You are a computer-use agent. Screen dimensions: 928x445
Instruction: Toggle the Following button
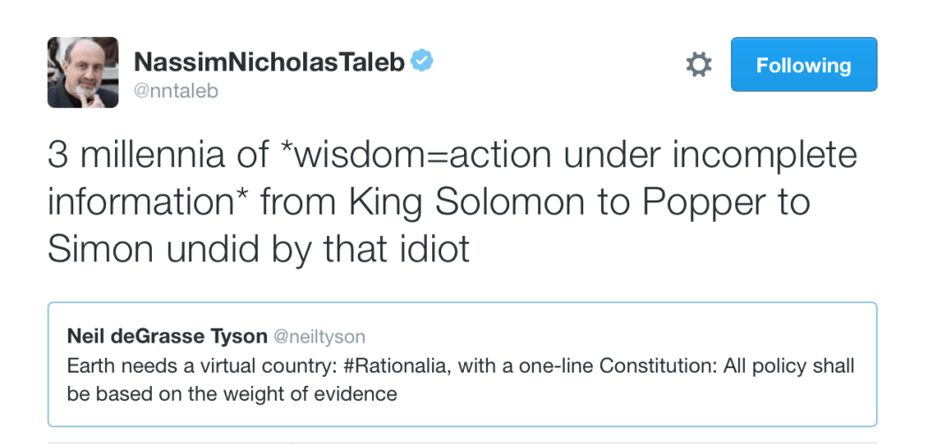coord(803,64)
